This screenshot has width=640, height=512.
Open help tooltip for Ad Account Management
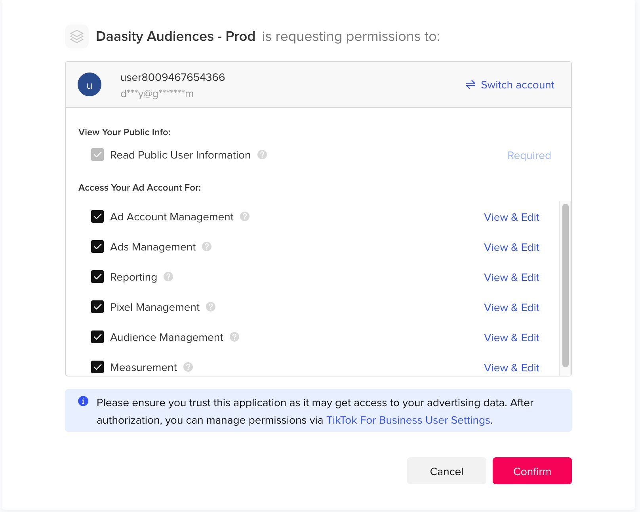coord(245,216)
